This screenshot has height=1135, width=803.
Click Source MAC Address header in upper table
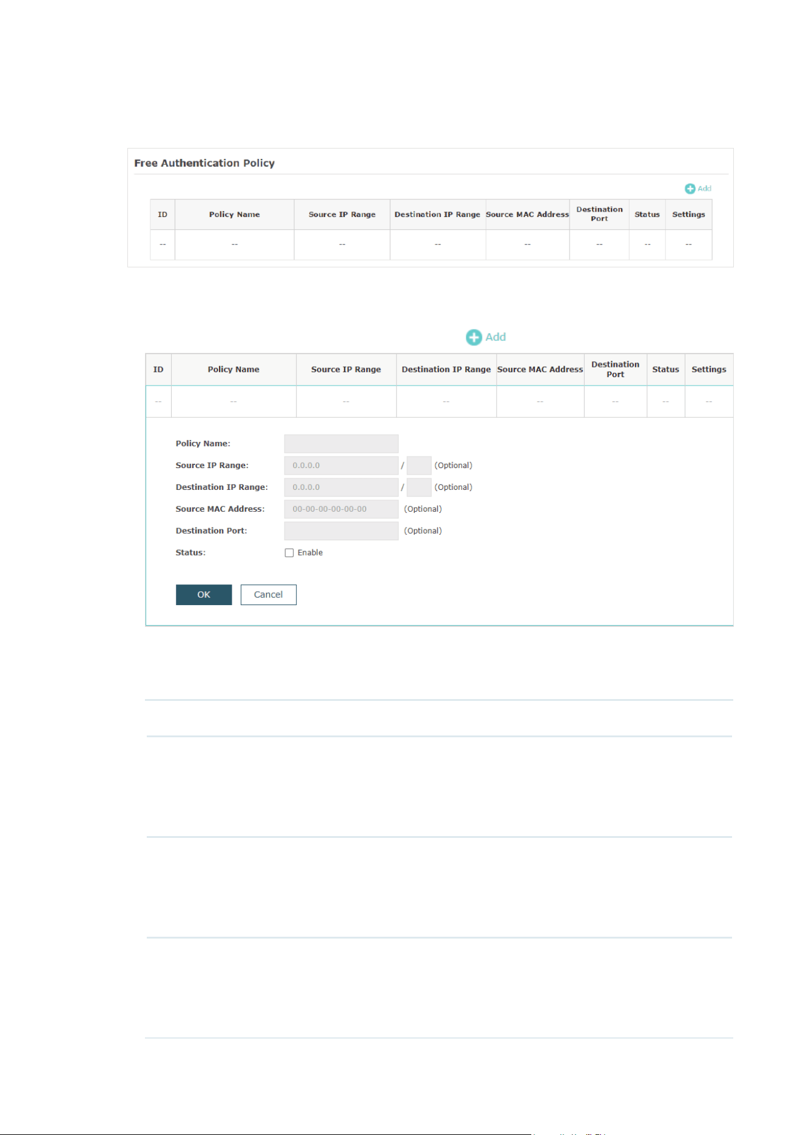click(x=528, y=215)
